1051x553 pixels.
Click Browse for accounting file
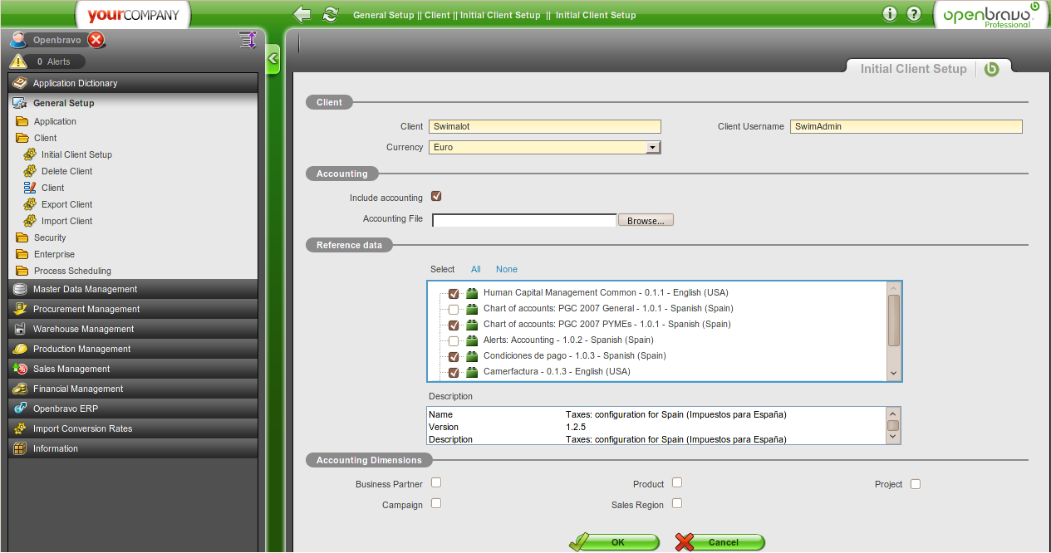(646, 221)
